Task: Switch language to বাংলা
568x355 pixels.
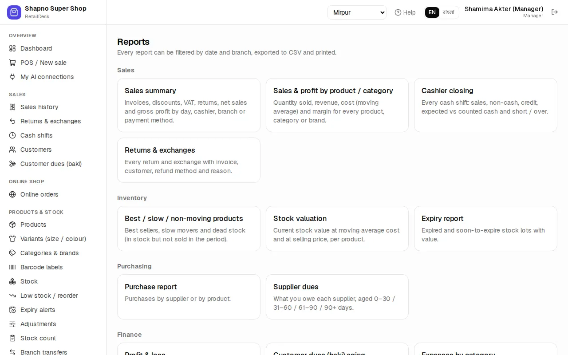Action: coord(449,12)
